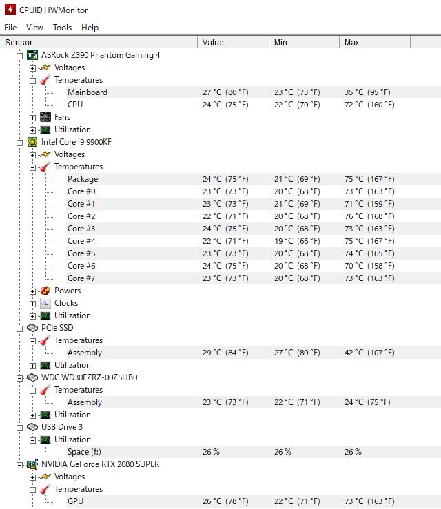
Task: Open the View menu
Action: click(34, 28)
